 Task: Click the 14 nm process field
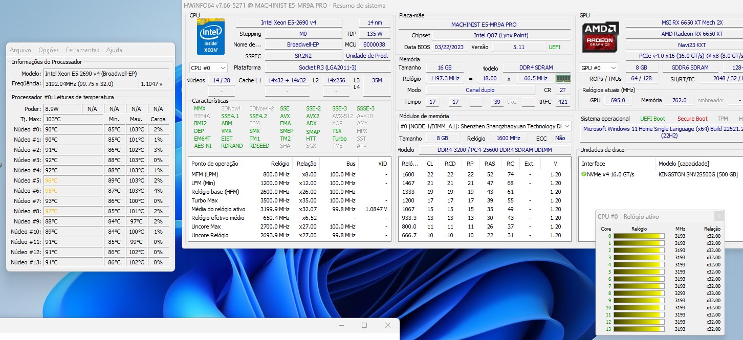[375, 22]
